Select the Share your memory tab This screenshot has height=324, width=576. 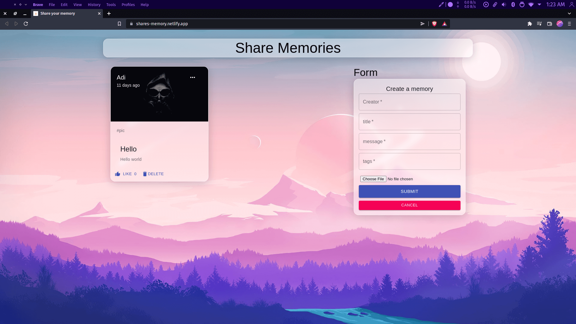tap(57, 13)
